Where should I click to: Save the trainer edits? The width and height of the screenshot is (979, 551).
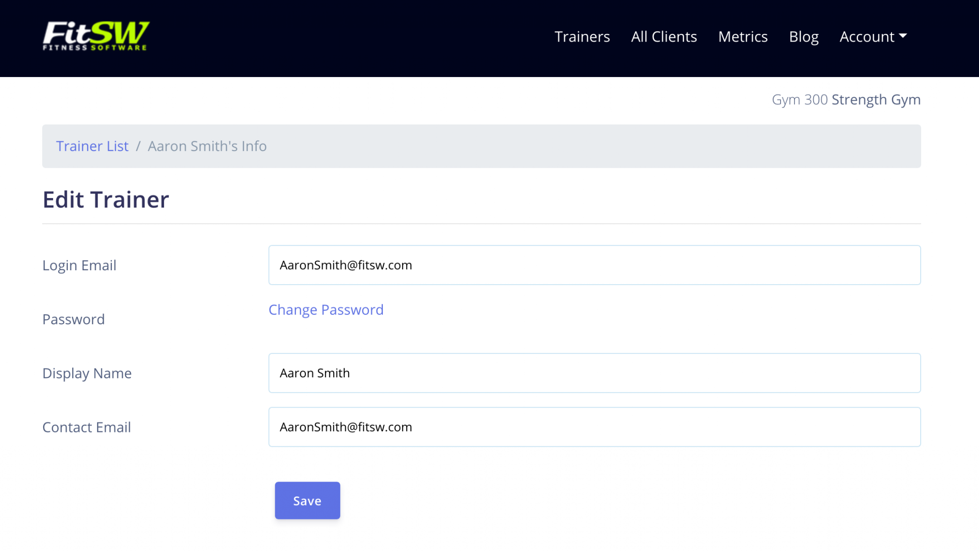point(307,500)
